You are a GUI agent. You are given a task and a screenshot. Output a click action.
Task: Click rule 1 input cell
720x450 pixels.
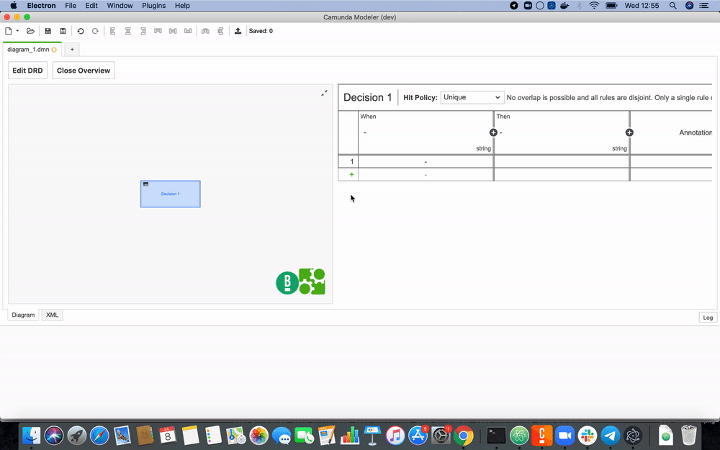426,161
